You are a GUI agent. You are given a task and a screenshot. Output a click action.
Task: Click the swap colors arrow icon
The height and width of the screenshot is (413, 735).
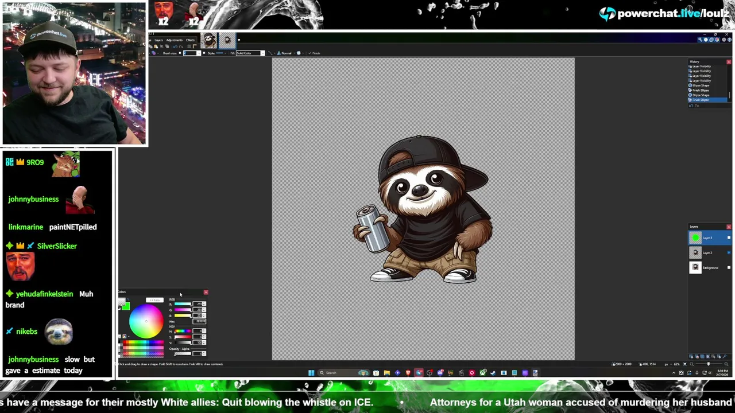tap(128, 299)
